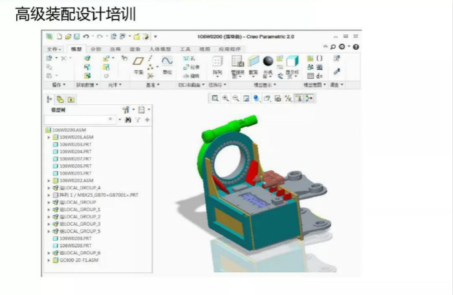
Task: Expand the GC600-20-F1.ASM node
Action: (49, 260)
